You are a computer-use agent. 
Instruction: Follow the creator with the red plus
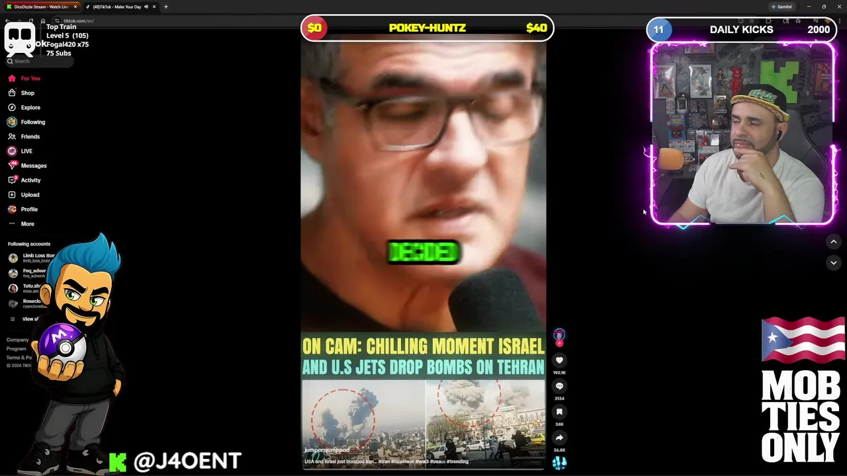559,343
